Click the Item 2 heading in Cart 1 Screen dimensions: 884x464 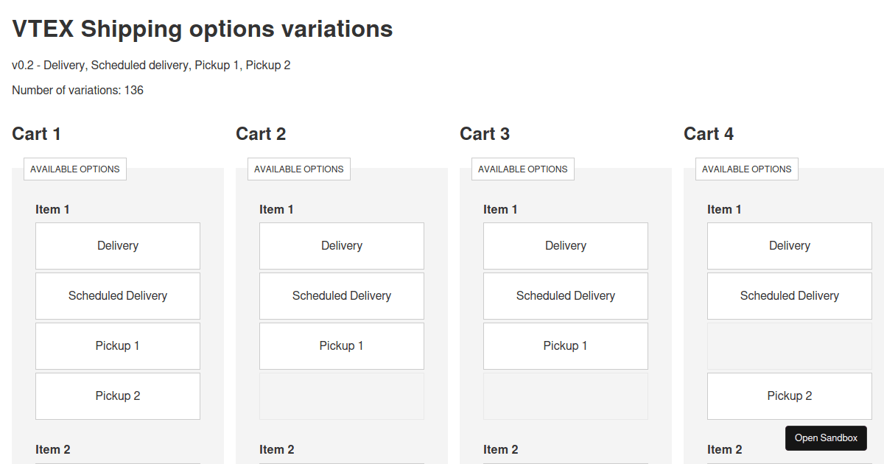[x=53, y=449]
